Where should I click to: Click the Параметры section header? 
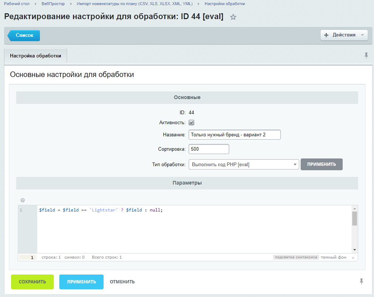(x=187, y=183)
